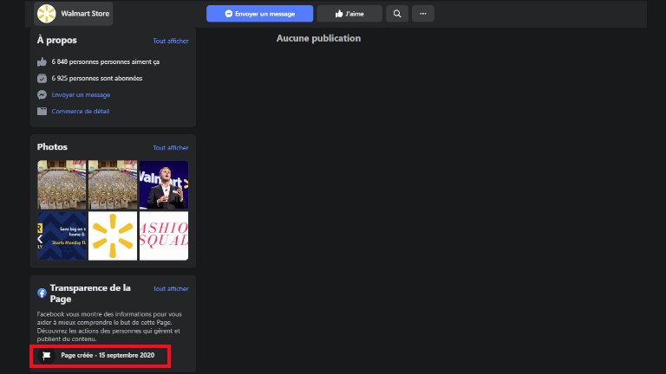The width and height of the screenshot is (666, 374).
Task: Click the Facebook logo beside Transparence de la Page
Action: click(x=42, y=293)
